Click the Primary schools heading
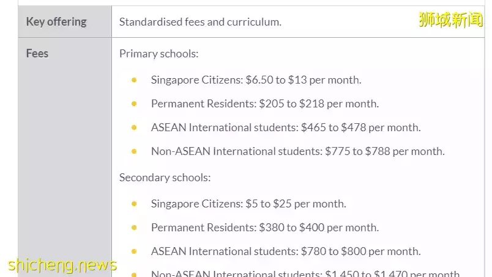The width and height of the screenshot is (492, 277). [x=158, y=54]
